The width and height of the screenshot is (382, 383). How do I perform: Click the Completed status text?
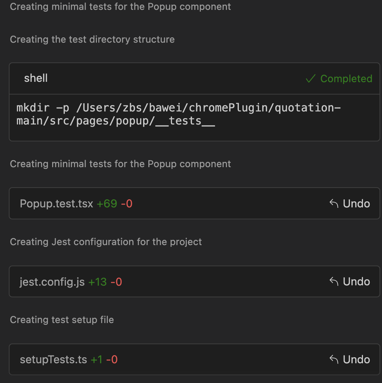pyautogui.click(x=346, y=79)
